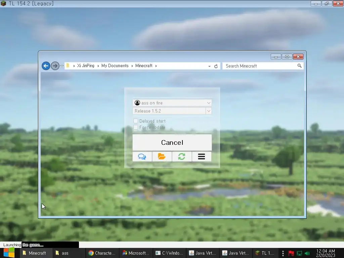Image resolution: width=344 pixels, height=258 pixels.
Task: Maximize the inner Explorer window
Action: pos(287,57)
